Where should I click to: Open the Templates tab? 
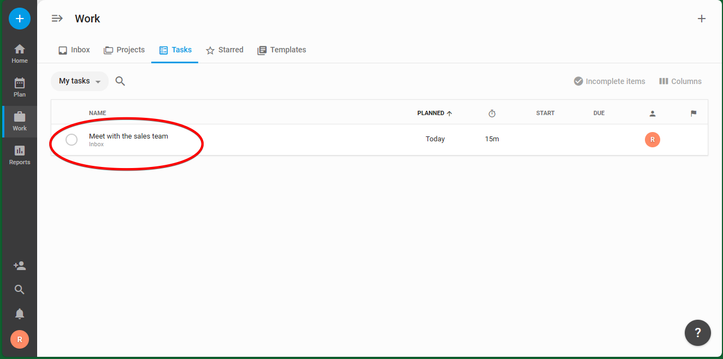[x=282, y=50]
